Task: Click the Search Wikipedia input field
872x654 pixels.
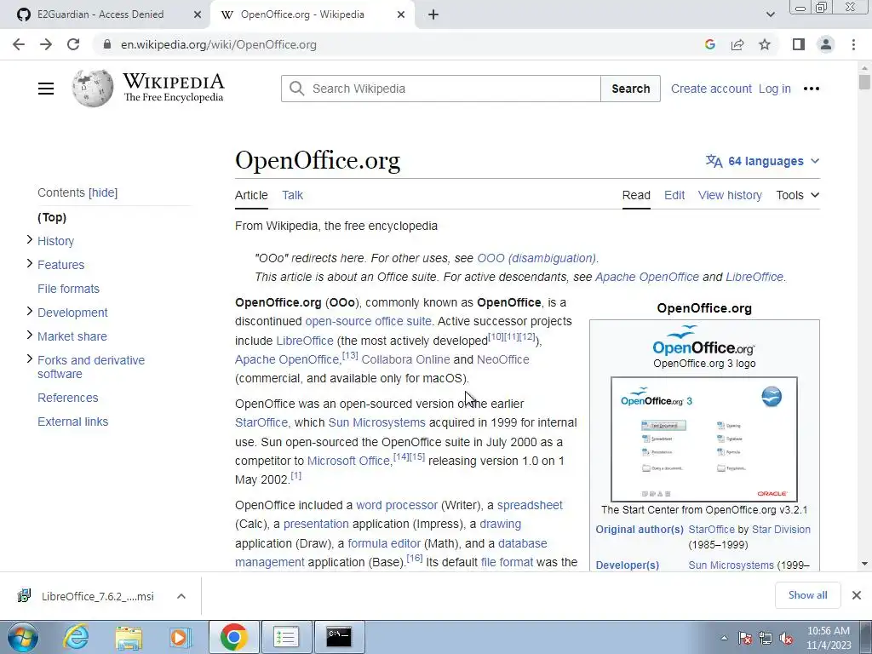Action: pos(440,89)
